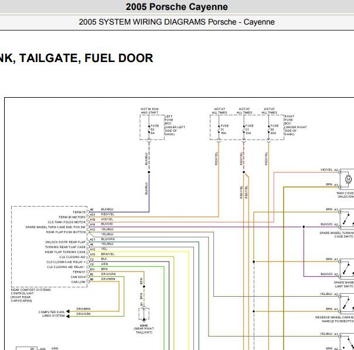Click the '2005 Porsche Cayenne' page title
This screenshot has width=354, height=350.
pyautogui.click(x=176, y=7)
